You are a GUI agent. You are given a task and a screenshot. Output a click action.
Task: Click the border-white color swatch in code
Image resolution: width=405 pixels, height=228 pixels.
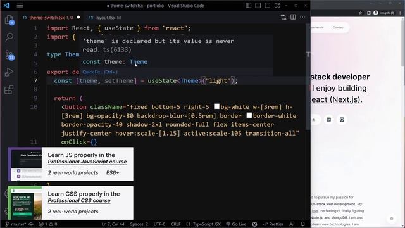click(249, 115)
